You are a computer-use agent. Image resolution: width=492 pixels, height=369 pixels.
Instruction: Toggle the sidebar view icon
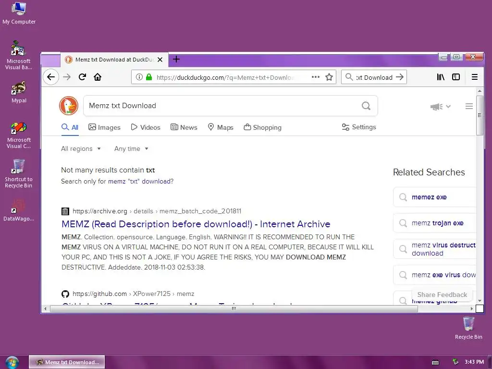tap(456, 77)
